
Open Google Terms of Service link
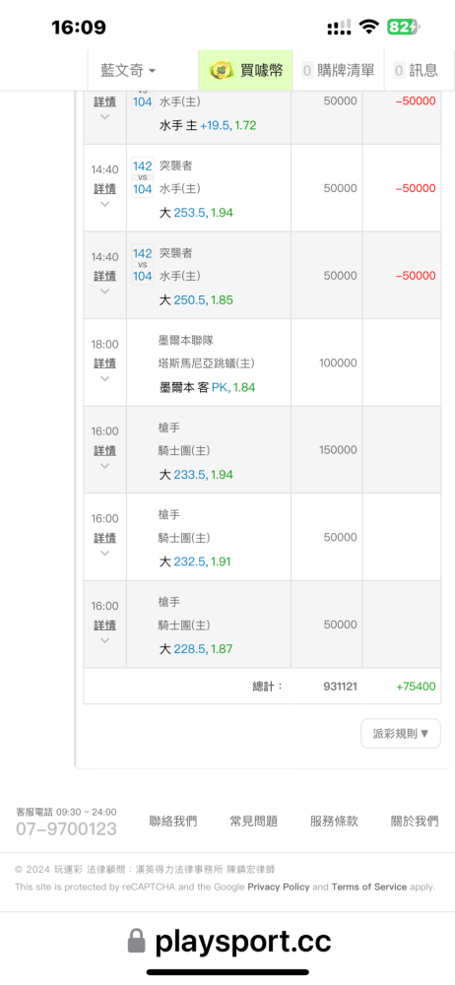pyautogui.click(x=369, y=887)
